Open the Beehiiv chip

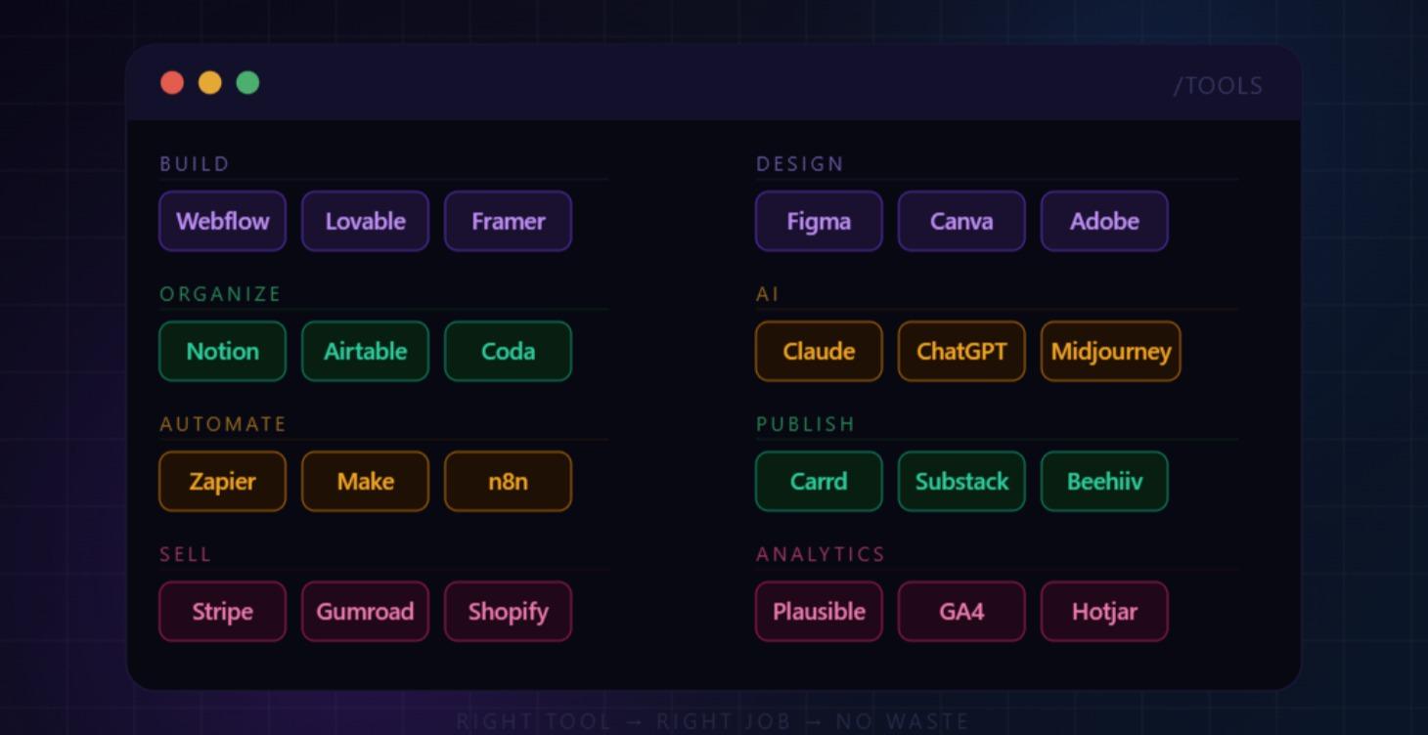[1105, 481]
